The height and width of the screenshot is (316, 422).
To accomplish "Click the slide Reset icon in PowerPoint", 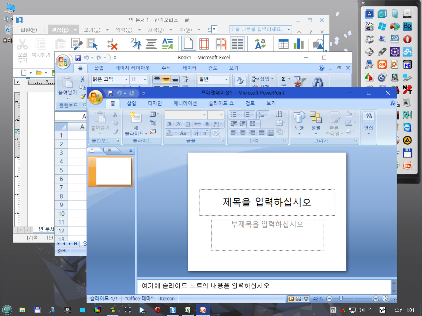I will coord(153,123).
